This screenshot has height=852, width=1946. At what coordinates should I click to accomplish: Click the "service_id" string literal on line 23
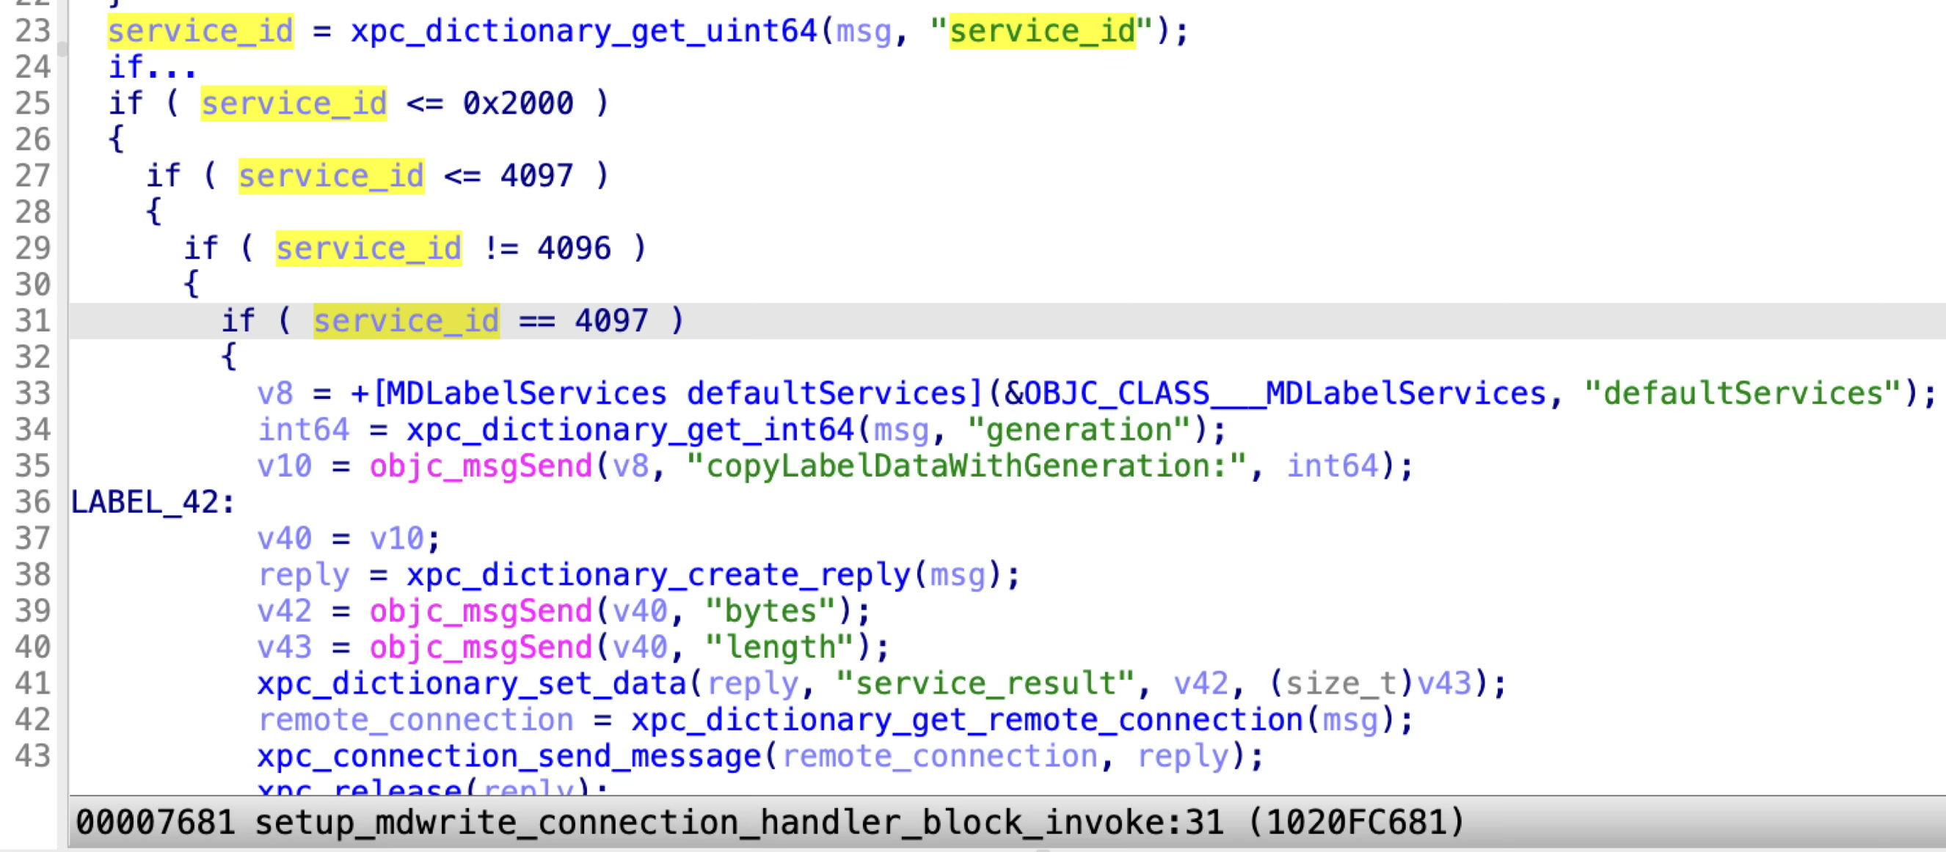[1043, 31]
